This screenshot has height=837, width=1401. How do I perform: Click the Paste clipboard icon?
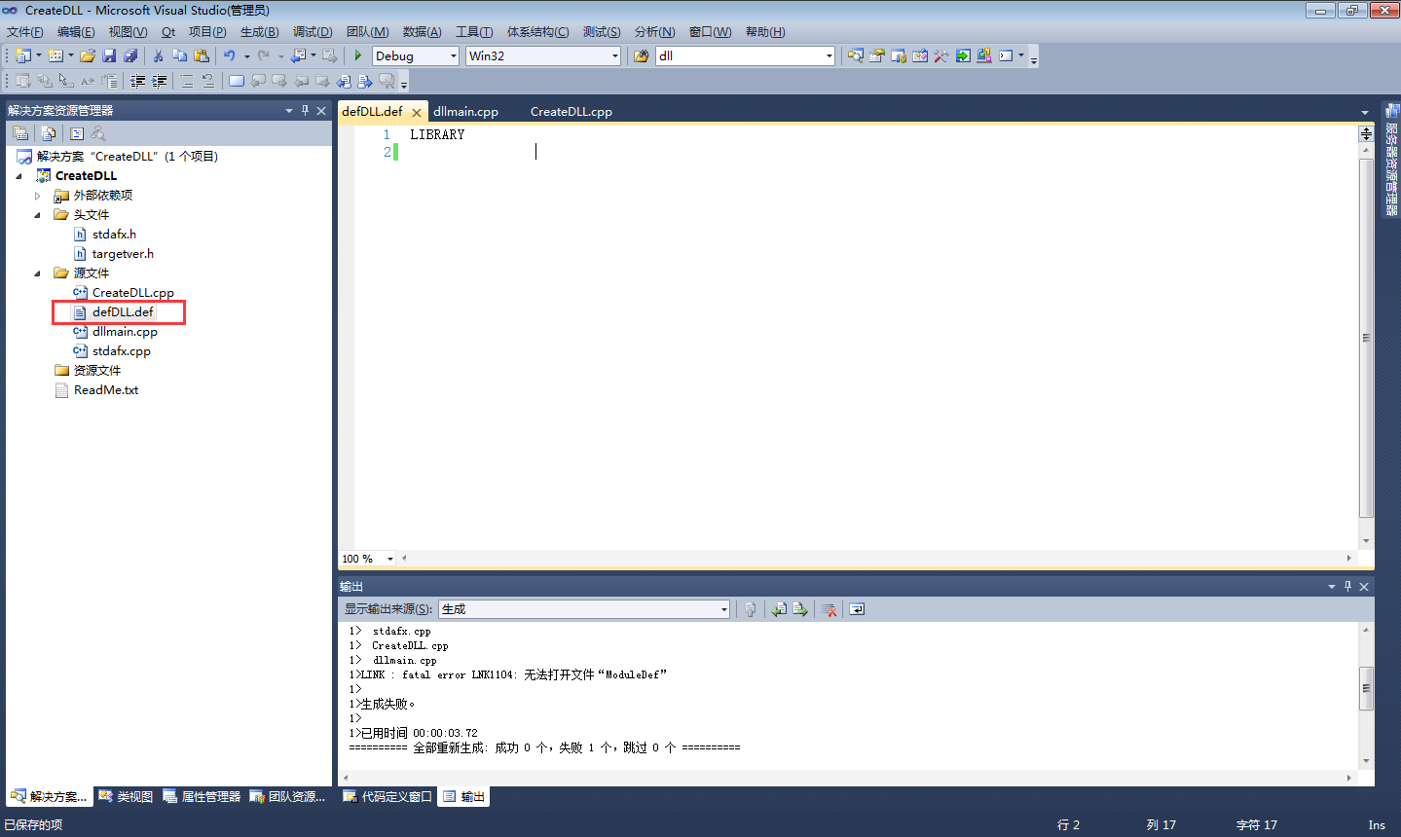[201, 55]
